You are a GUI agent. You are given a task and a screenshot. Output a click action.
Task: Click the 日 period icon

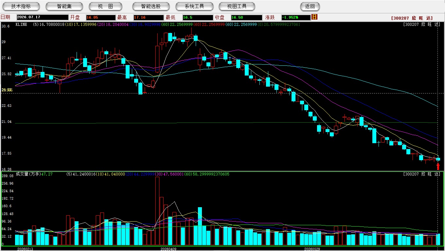(314, 17)
